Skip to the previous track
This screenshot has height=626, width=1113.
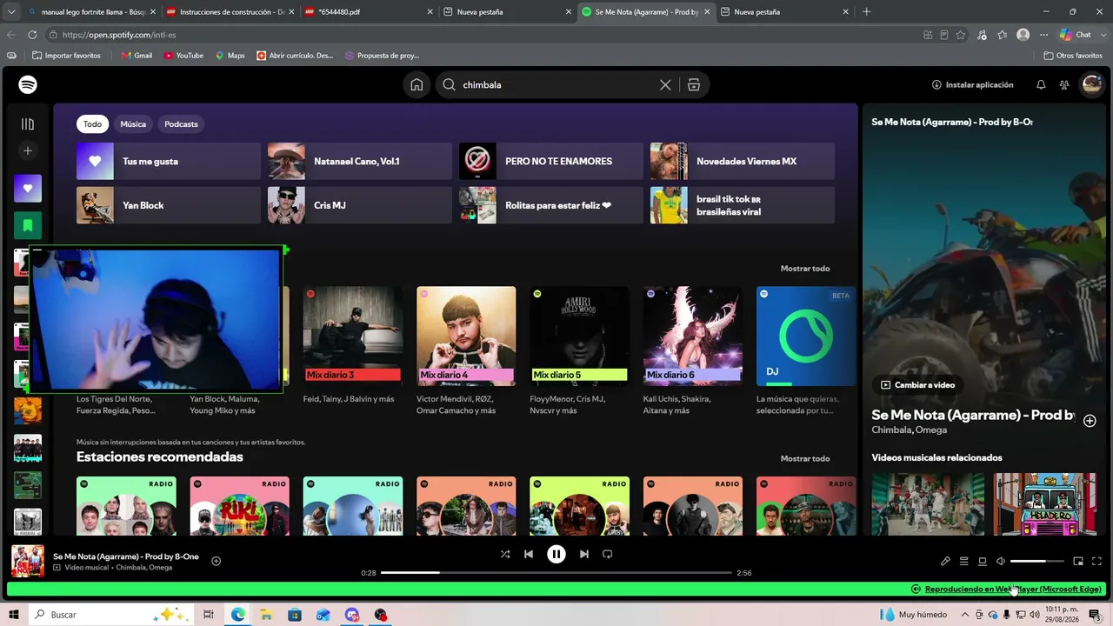pos(529,554)
